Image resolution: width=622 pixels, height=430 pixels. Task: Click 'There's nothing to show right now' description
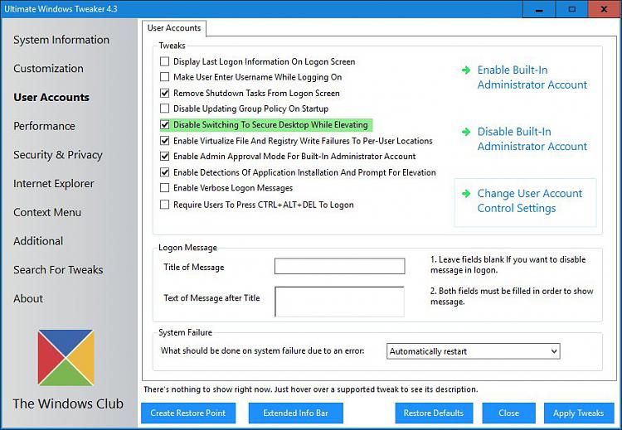(x=311, y=389)
